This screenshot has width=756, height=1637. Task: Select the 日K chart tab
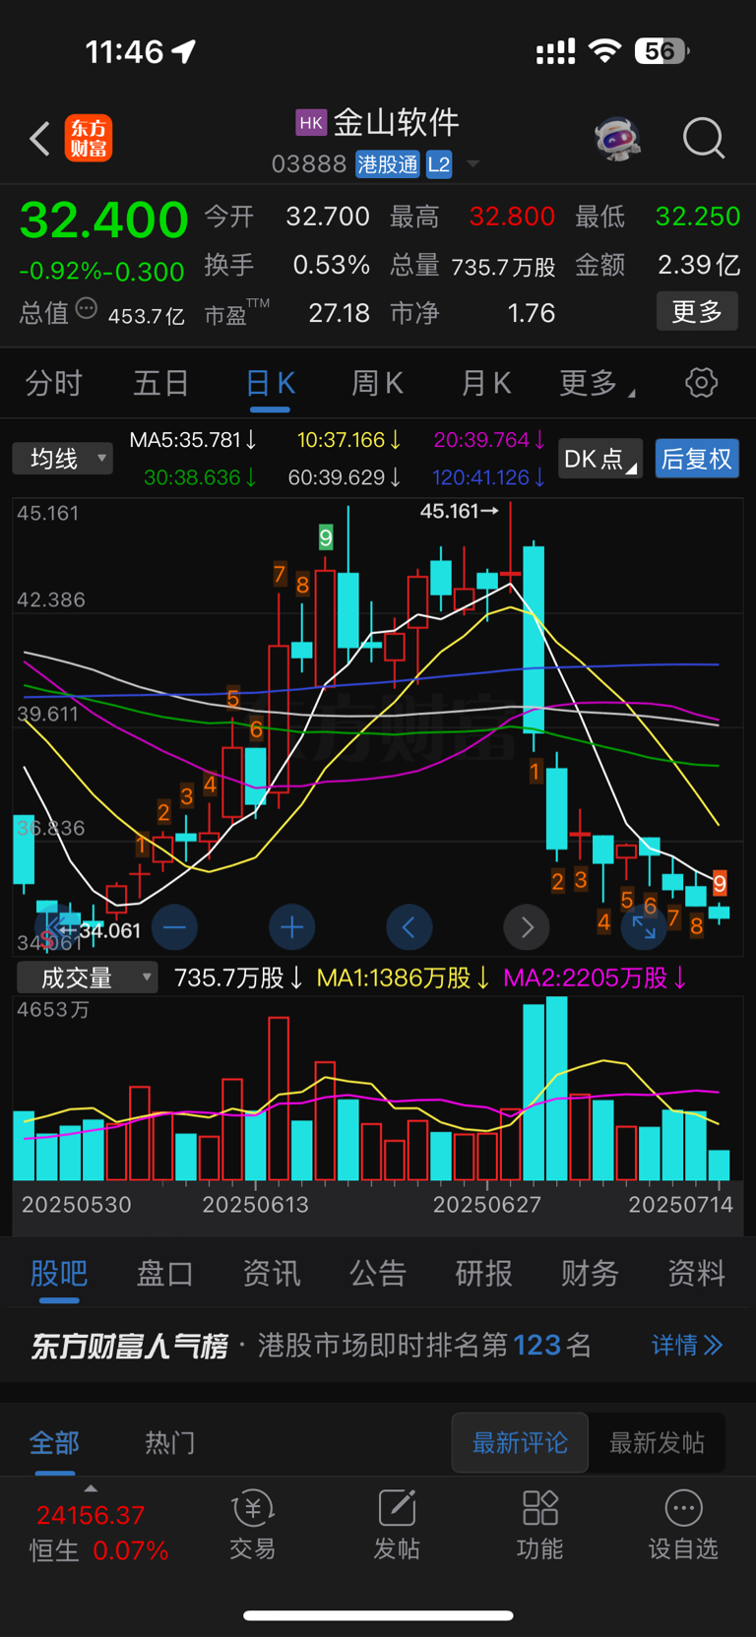(270, 383)
